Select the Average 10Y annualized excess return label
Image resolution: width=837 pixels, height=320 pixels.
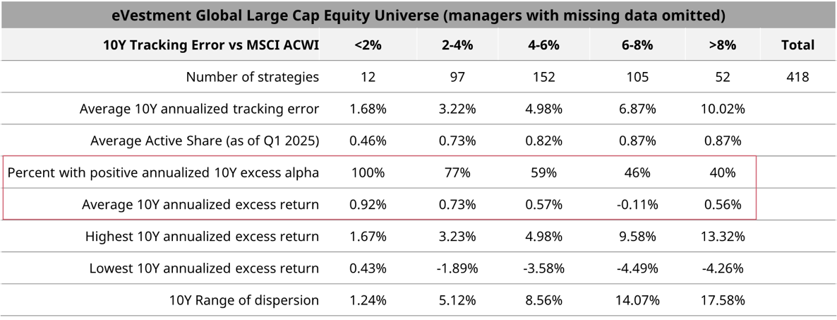point(200,204)
